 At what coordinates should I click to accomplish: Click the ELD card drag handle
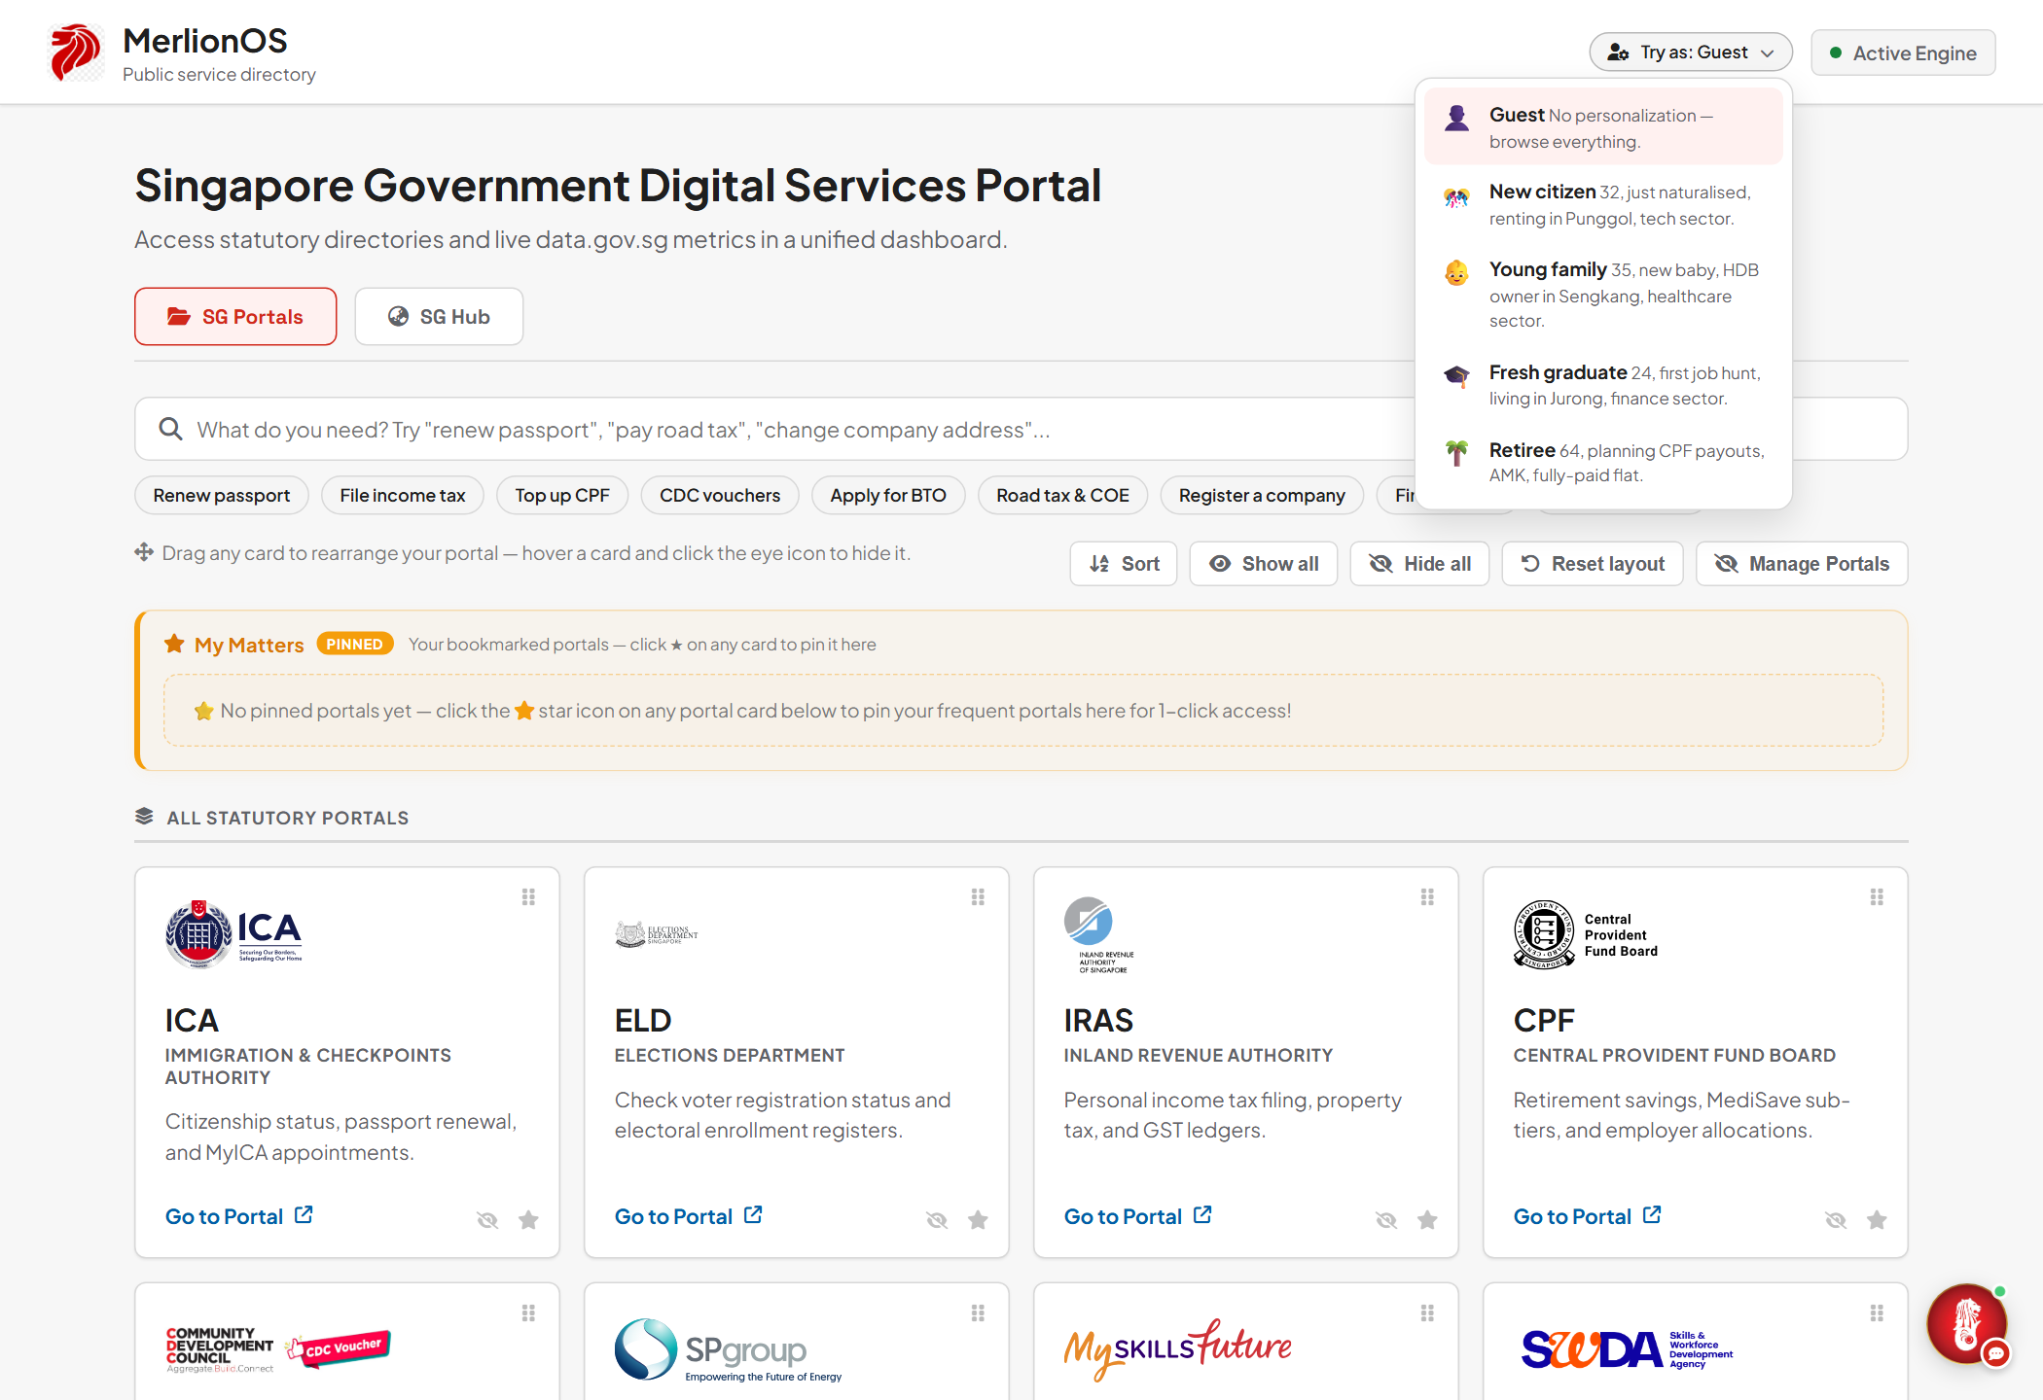tap(978, 896)
